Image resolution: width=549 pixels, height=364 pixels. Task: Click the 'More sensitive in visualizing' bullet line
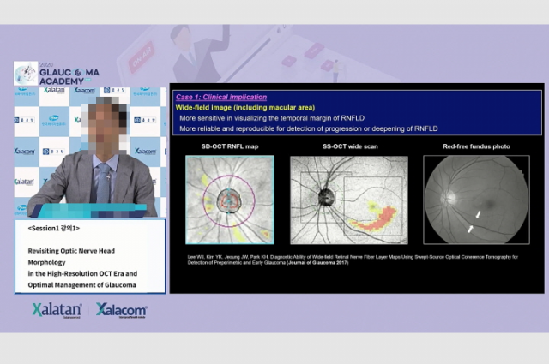pyautogui.click(x=295, y=118)
